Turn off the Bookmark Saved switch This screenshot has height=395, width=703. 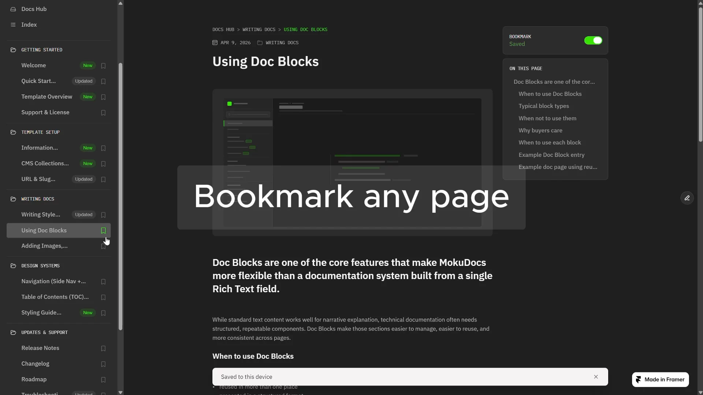click(593, 41)
